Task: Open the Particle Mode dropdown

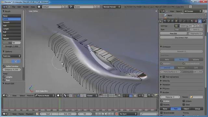Action: pos(45,96)
